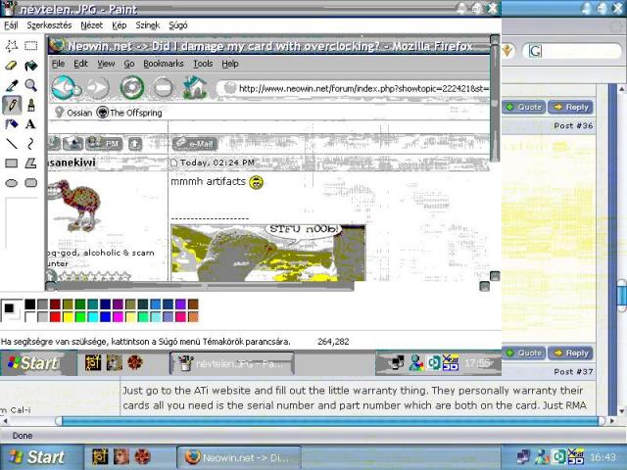627x470 pixels.
Task: Open the Szerkesztés menu
Action: [x=49, y=25]
